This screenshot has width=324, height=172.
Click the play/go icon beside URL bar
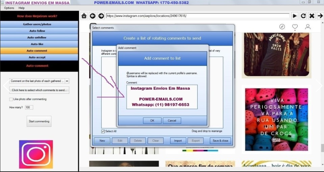point(295,16)
